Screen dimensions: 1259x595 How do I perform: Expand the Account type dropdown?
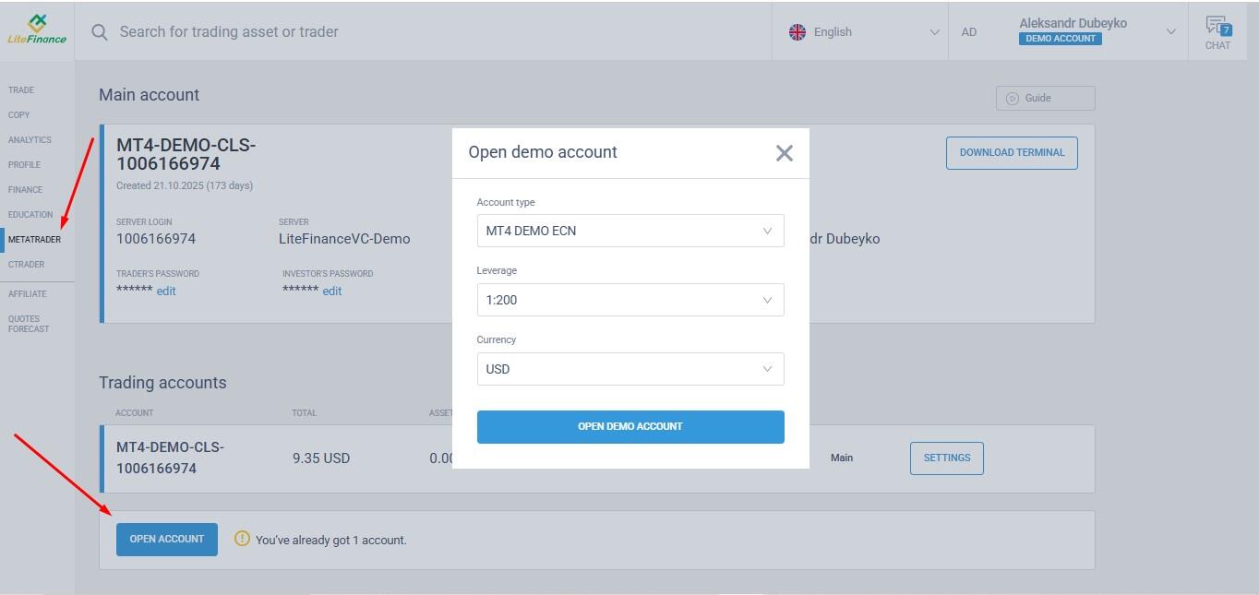pyautogui.click(x=630, y=231)
